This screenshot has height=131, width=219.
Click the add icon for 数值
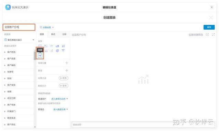tap(67, 70)
